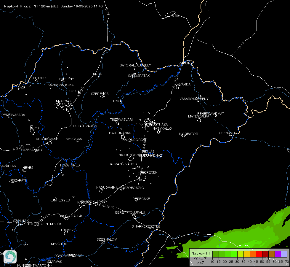The image size is (290, 267).
Task: Click the NYÍRBÁTOR city label
Action: pyautogui.click(x=189, y=134)
